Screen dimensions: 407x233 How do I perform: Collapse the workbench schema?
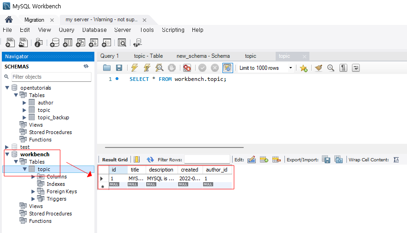pyautogui.click(x=7, y=154)
